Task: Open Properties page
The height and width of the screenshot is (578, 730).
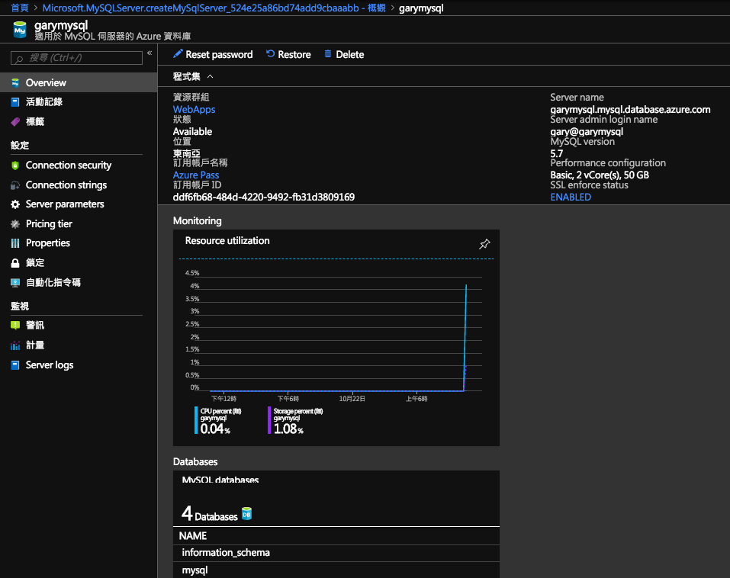Action: (x=79, y=243)
